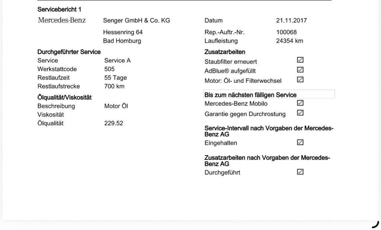Click the date 21.11.2017
The image size is (381, 230).
(291, 20)
